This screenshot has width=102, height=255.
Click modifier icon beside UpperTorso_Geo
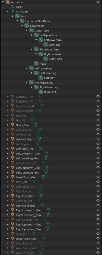click(x=43, y=239)
